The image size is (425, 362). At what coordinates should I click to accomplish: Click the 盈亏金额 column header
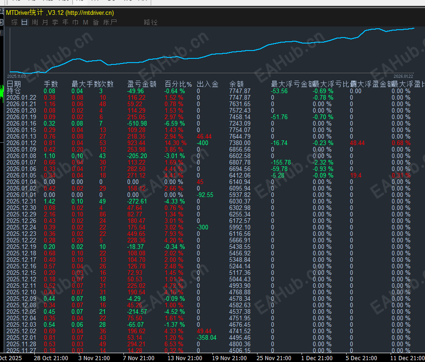(142, 84)
